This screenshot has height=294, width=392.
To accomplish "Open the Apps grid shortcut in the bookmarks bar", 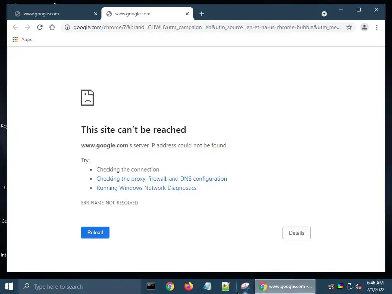I will [x=22, y=39].
